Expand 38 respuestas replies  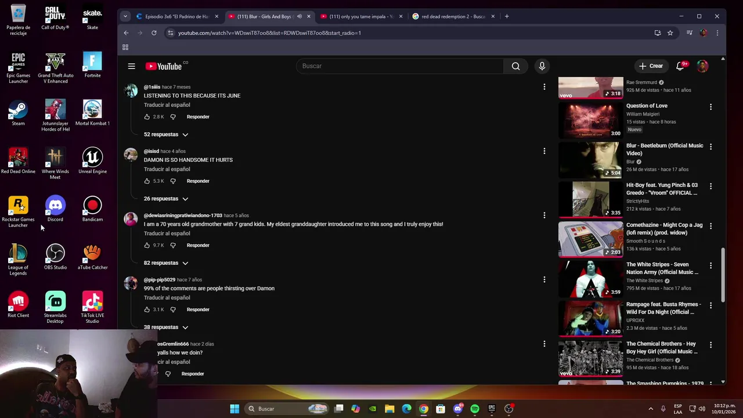(x=166, y=327)
